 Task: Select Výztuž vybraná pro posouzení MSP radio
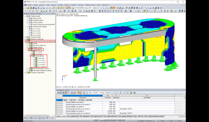click(x=30, y=25)
